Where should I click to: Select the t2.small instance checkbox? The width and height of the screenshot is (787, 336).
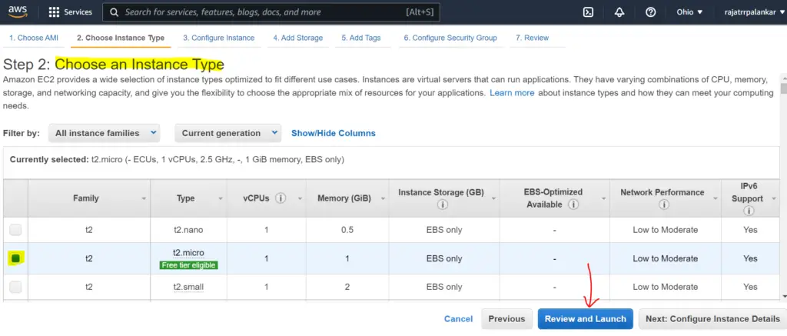click(x=15, y=287)
